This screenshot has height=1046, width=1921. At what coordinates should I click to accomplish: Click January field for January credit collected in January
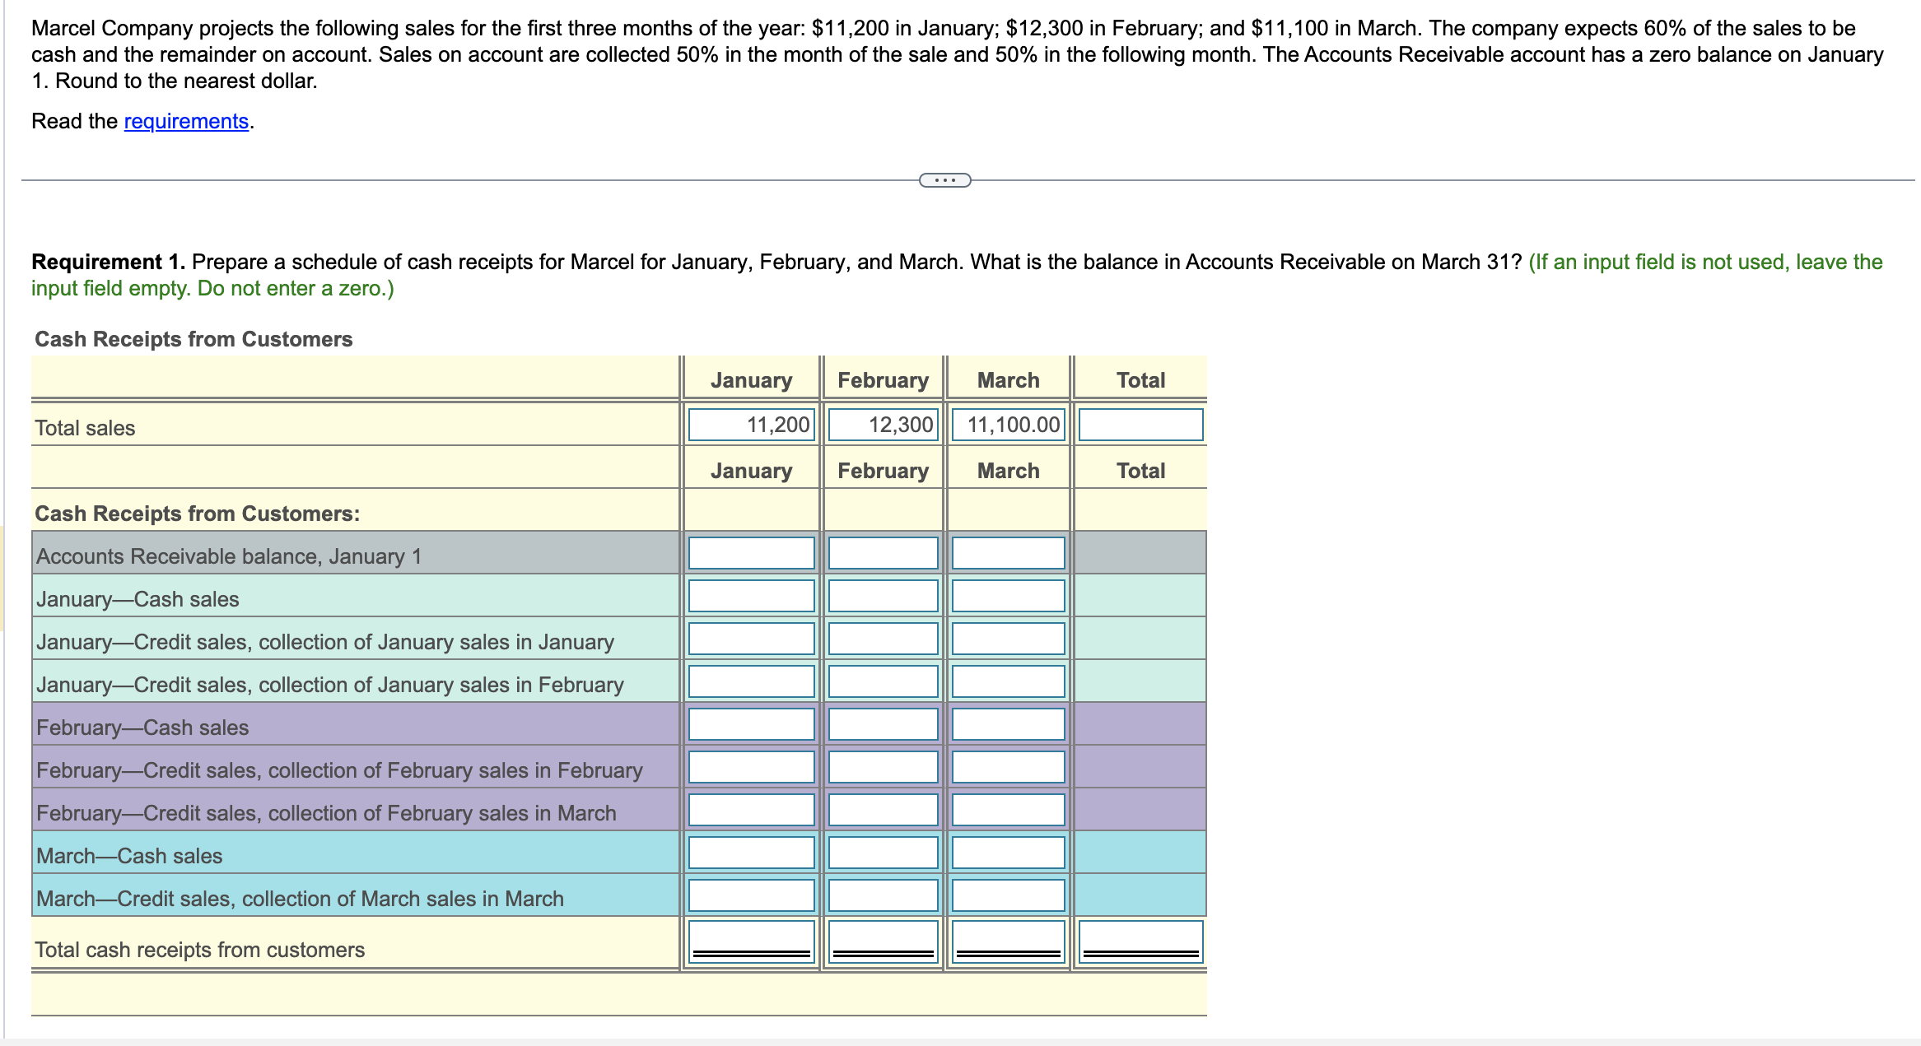[751, 639]
